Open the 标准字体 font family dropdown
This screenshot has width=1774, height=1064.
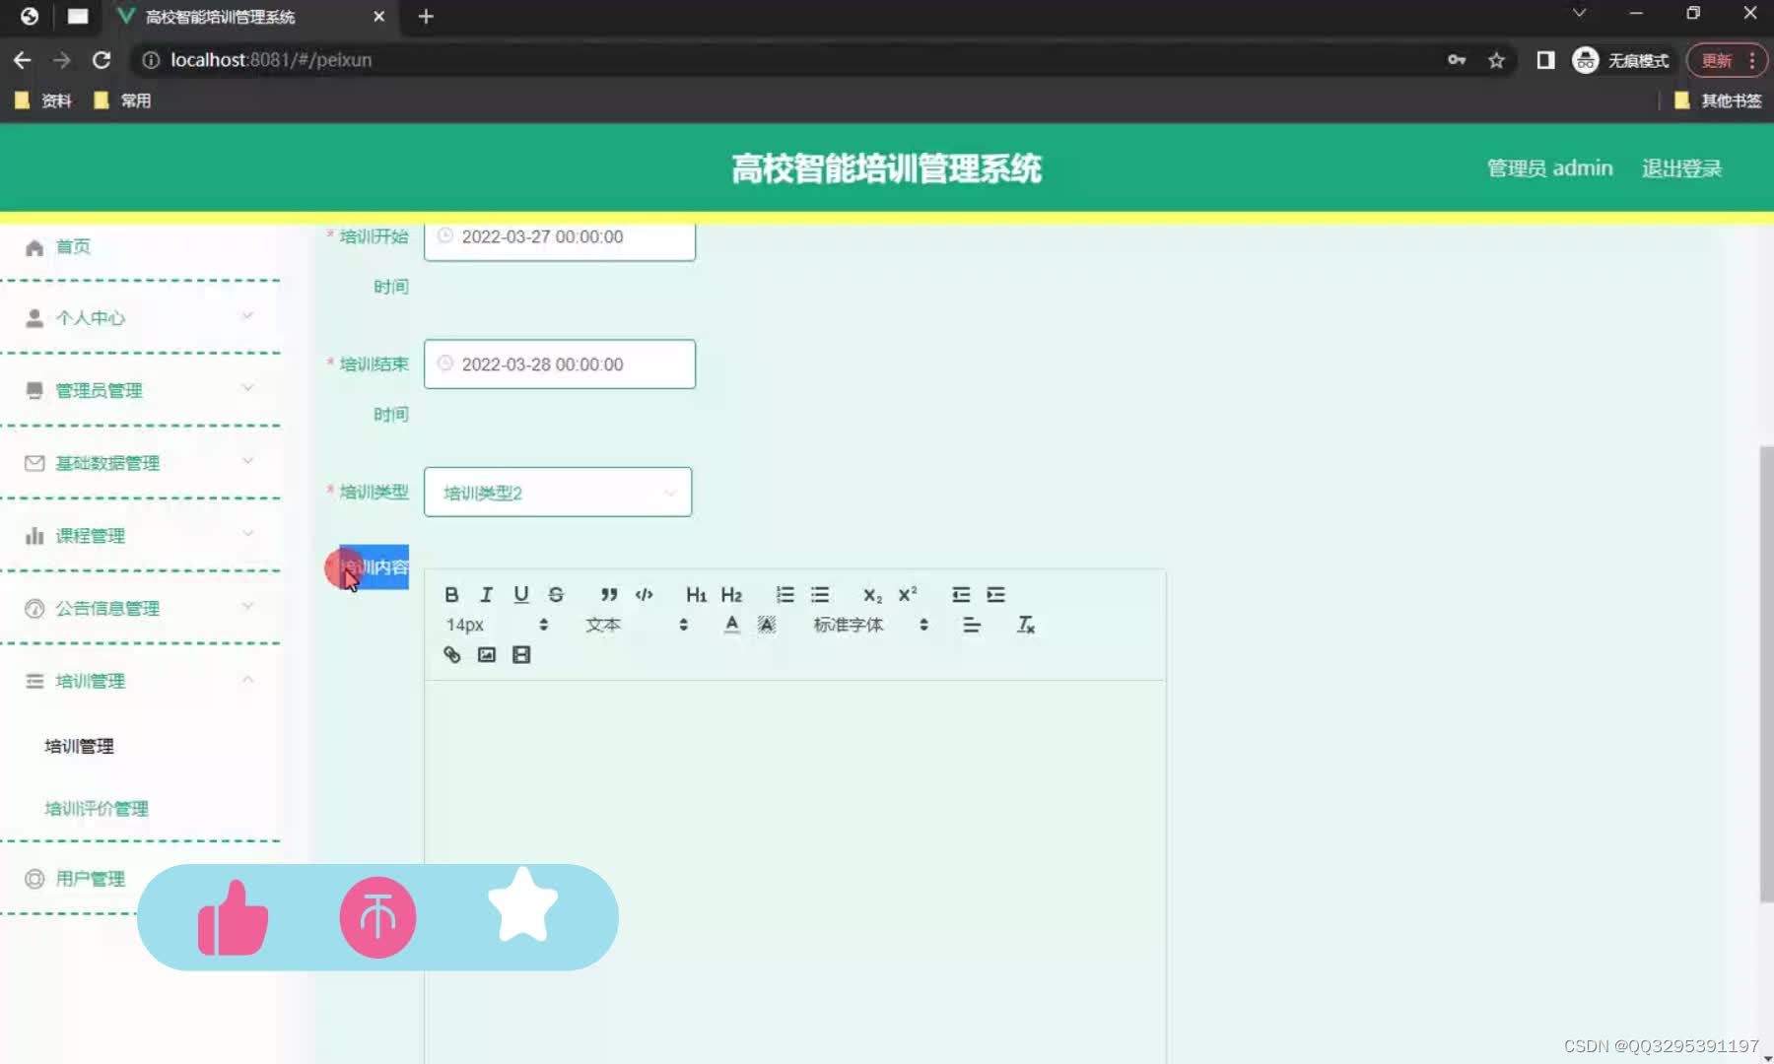point(871,625)
